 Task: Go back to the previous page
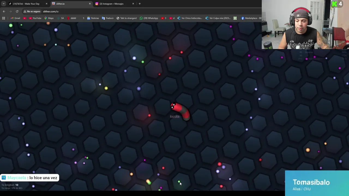[x=4, y=11]
